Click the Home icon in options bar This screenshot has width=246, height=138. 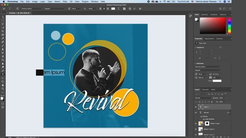(4, 8)
